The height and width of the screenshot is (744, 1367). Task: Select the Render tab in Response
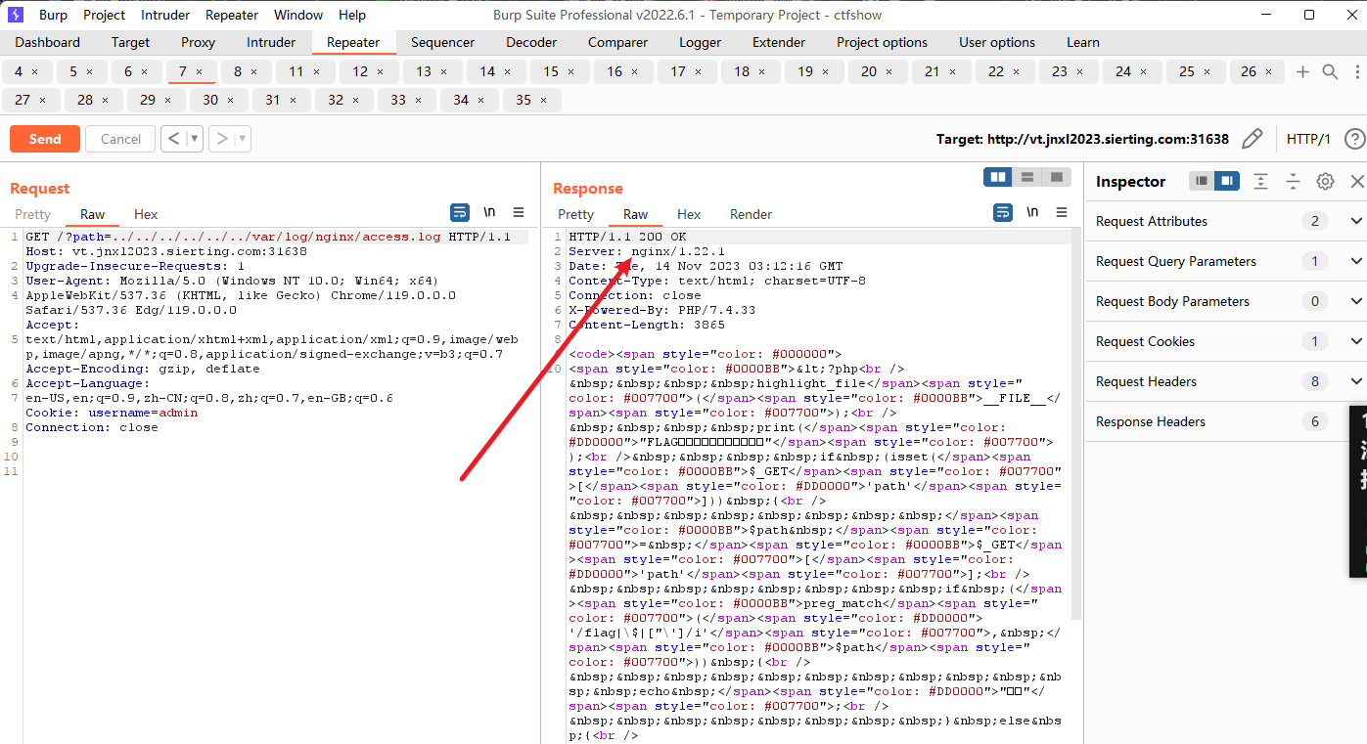coord(752,214)
